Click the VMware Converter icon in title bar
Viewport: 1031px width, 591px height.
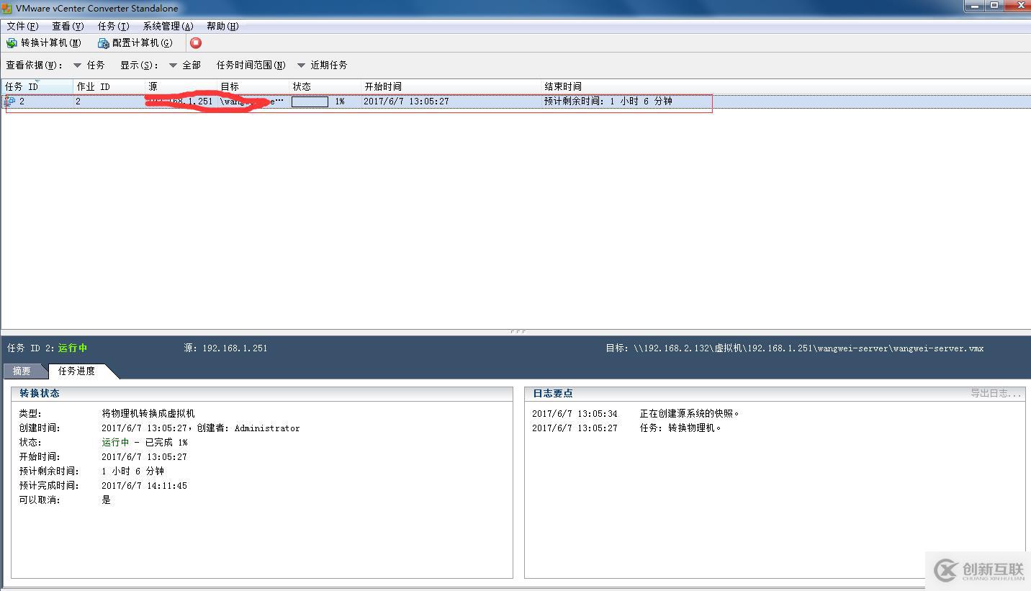6,7
